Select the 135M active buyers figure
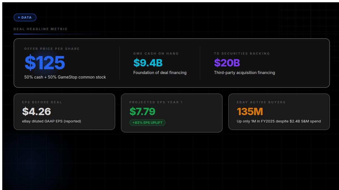Image resolution: width=339 pixels, height=190 pixels. [250, 111]
